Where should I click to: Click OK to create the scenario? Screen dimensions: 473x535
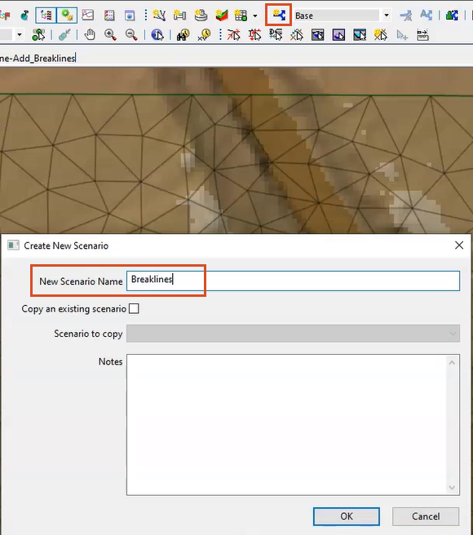click(347, 516)
